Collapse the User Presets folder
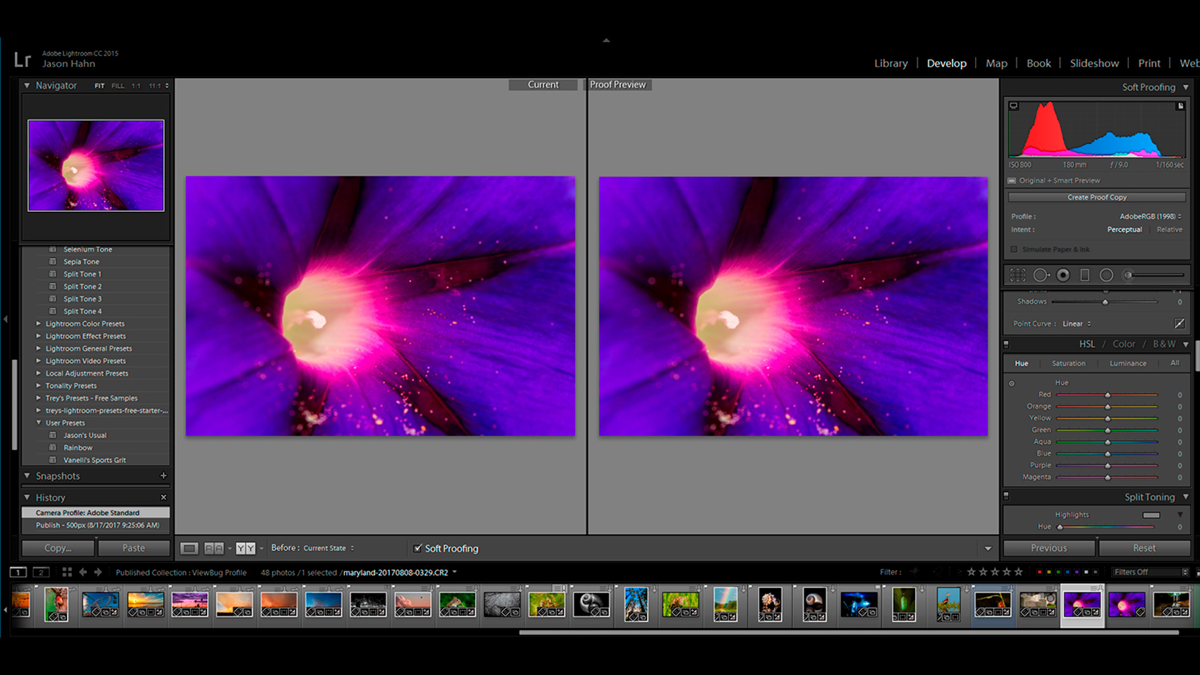The image size is (1200, 675). [39, 422]
